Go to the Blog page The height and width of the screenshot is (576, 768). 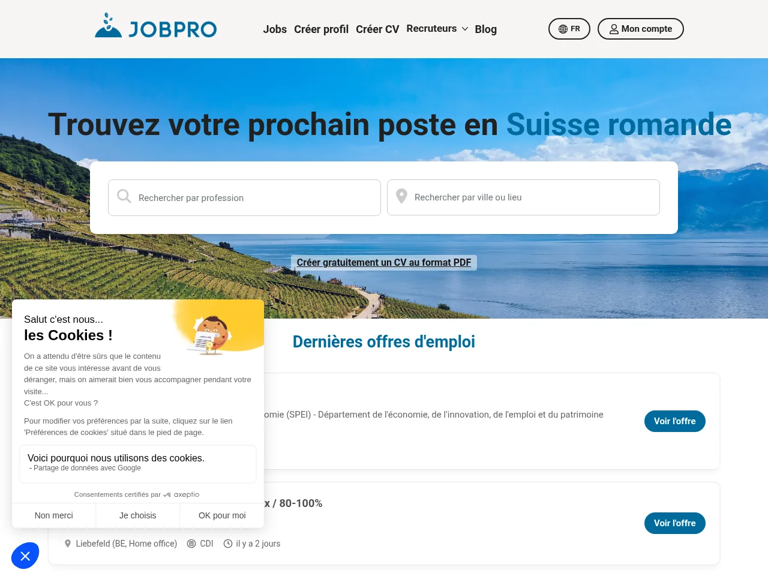tap(485, 29)
